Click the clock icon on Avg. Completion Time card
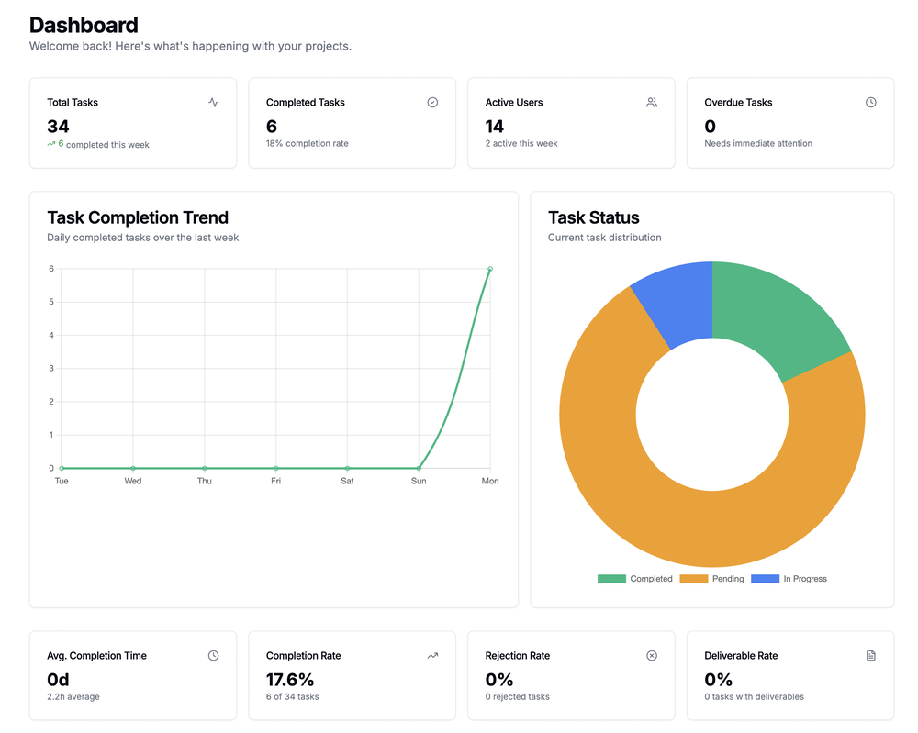Viewport: 918px width, 733px height. (214, 656)
